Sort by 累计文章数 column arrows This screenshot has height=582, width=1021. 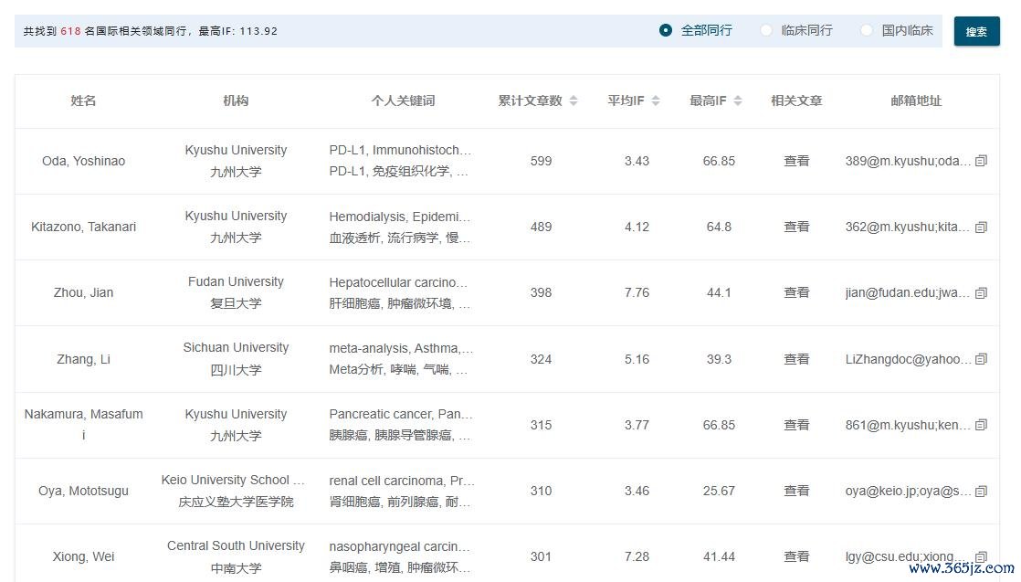[573, 101]
